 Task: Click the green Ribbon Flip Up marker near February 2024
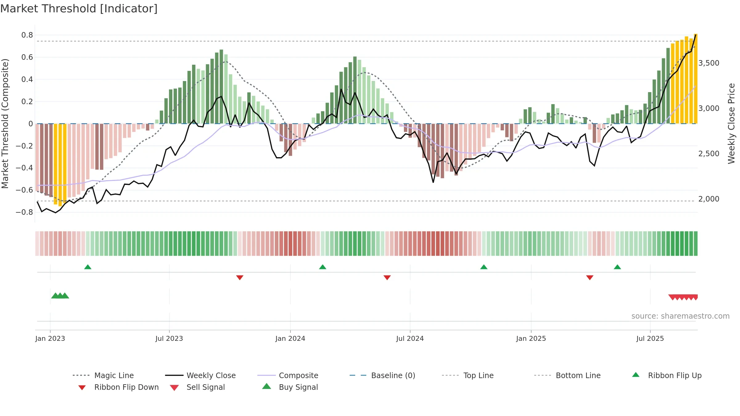point(323,267)
